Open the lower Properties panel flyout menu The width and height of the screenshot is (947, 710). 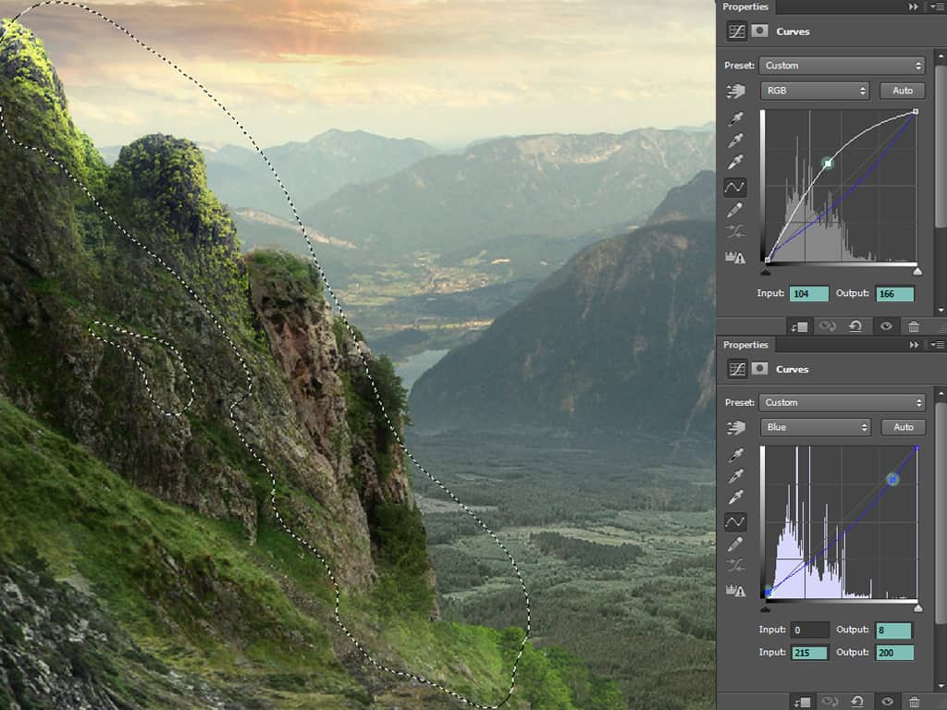click(938, 345)
